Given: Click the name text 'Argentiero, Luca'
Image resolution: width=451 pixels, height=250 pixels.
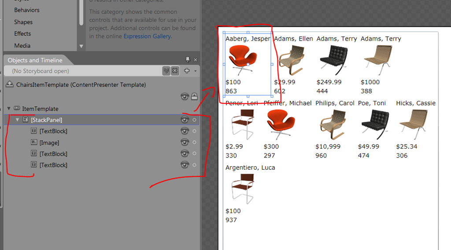Looking at the screenshot, I should [x=250, y=168].
